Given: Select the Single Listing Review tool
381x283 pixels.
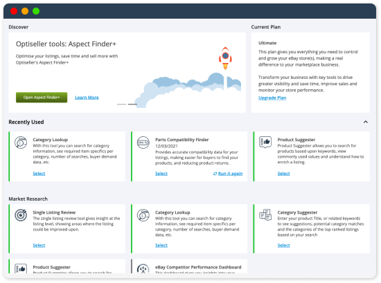Looking at the screenshot, I should point(39,245).
